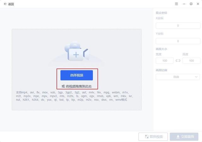
Task: Open the hamburger menu in title bar
Action: [x=176, y=4]
